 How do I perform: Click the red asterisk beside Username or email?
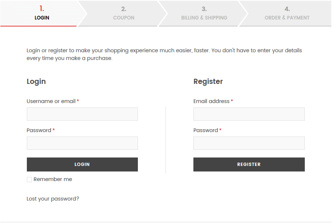(x=77, y=101)
